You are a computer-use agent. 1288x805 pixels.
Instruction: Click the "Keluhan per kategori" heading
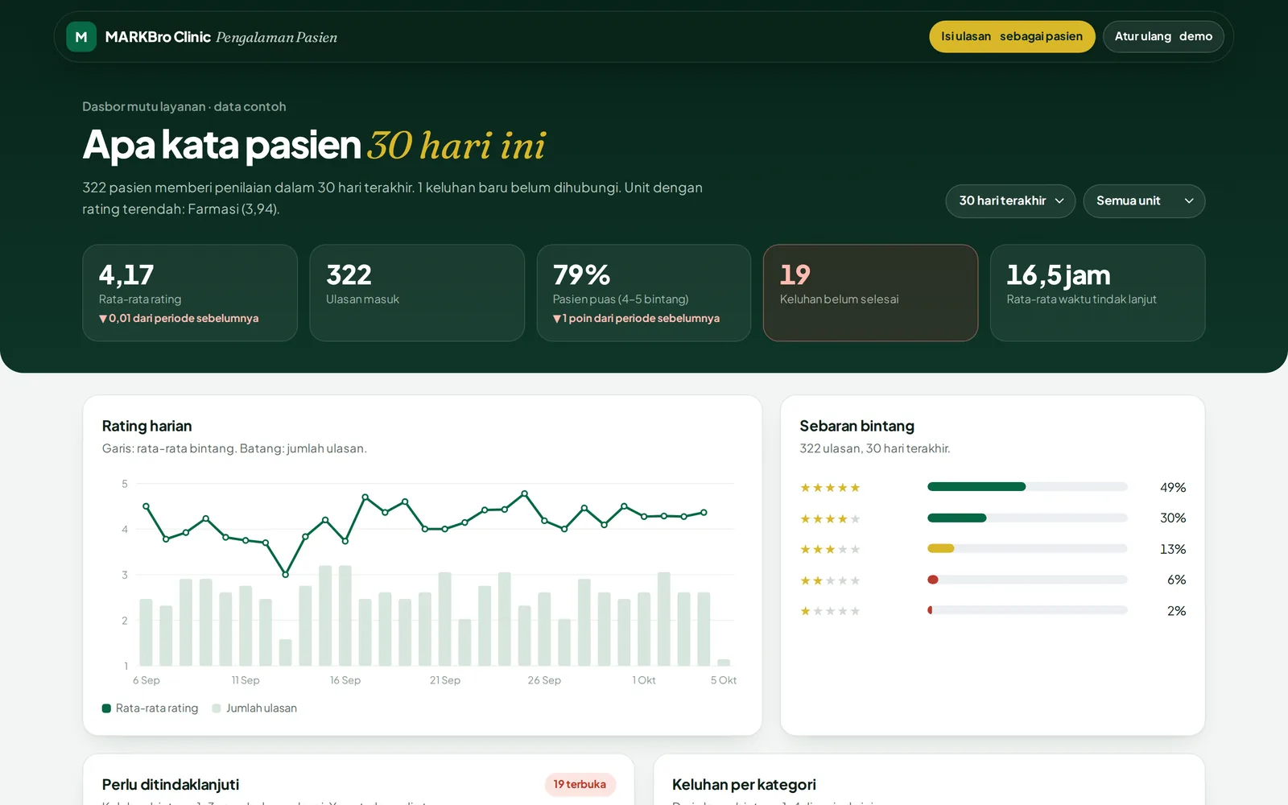click(x=744, y=785)
